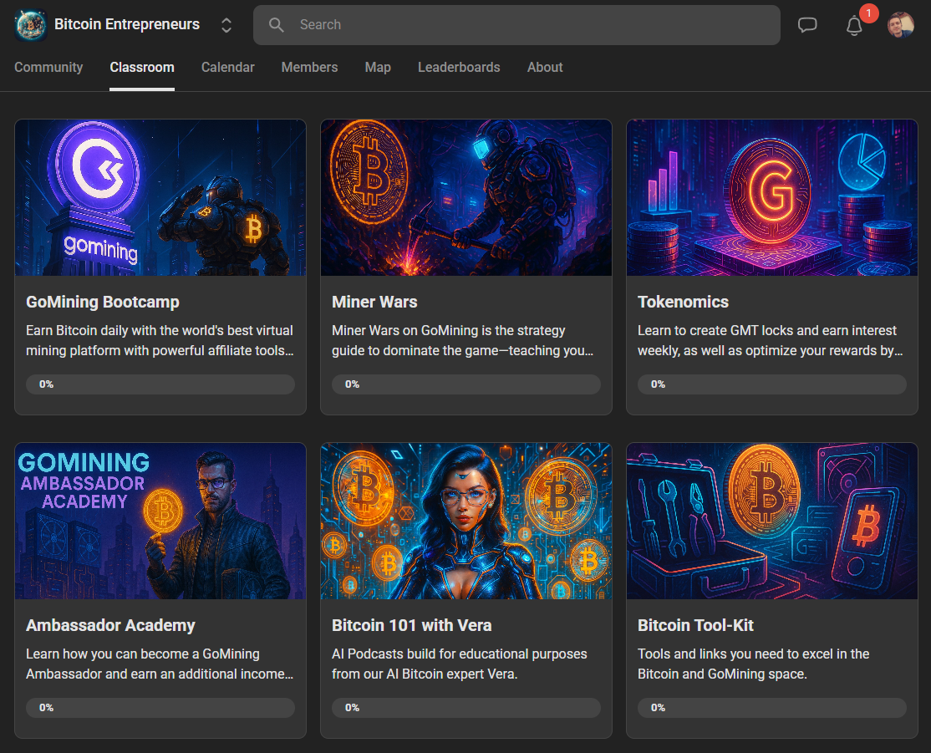Screen dimensions: 931x753
Task: Click GoMining Bootcamp 0% progress bar
Action: (x=160, y=384)
